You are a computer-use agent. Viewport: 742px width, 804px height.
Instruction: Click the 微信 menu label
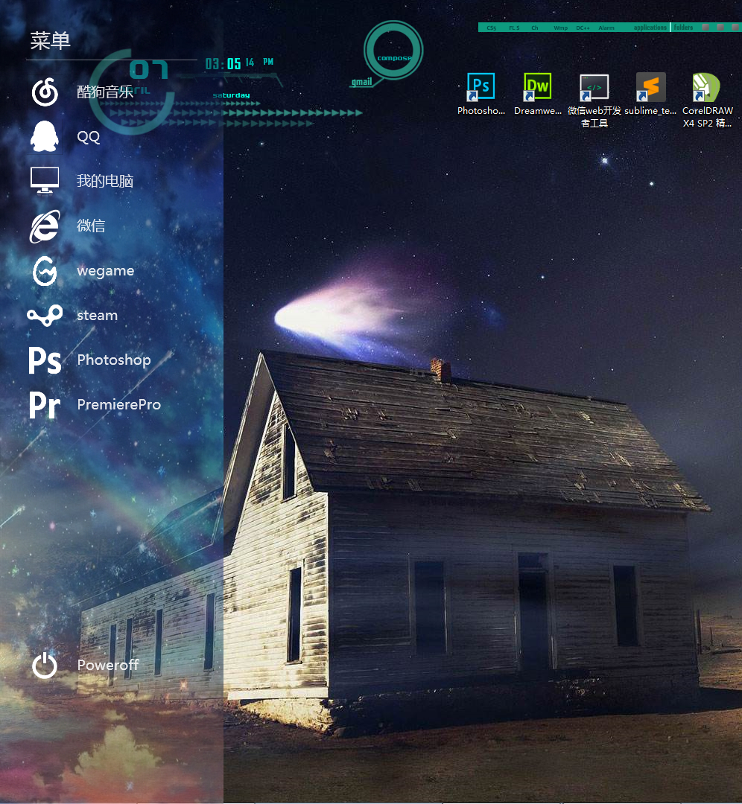tap(91, 226)
